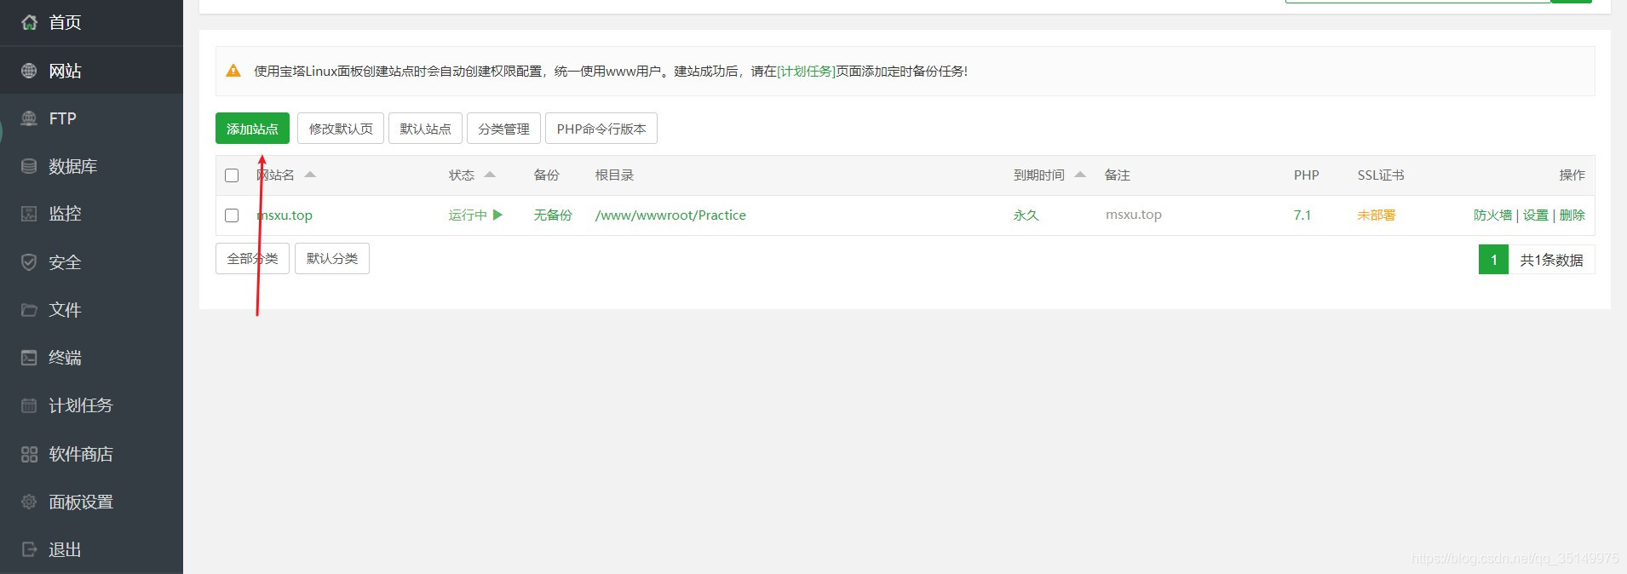This screenshot has height=574, width=1627.
Task: Click the database icon beside 数据库
Action: (x=29, y=166)
